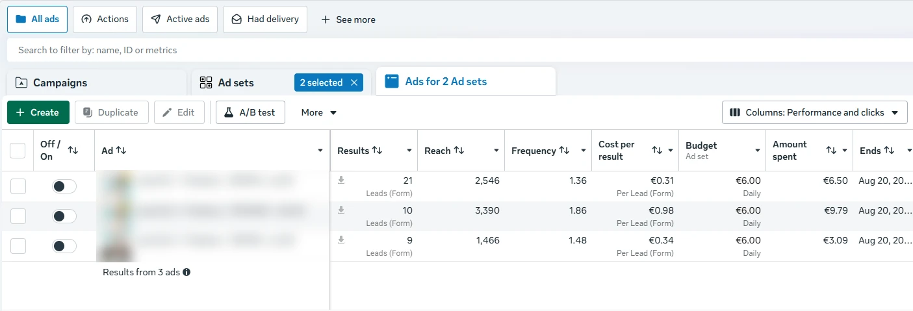913x311 pixels.
Task: Show Active ads filter
Action: pyautogui.click(x=180, y=19)
